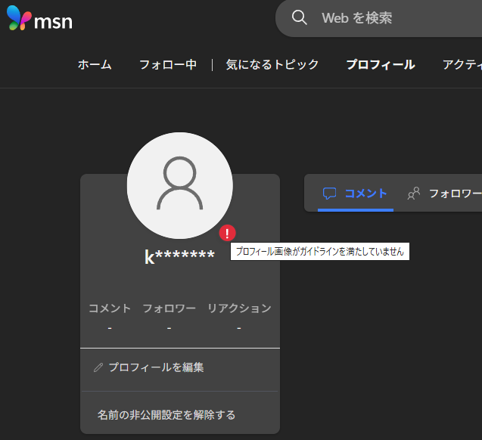The image size is (482, 440).
Task: Click the masked username k*******
Action: pyautogui.click(x=179, y=256)
